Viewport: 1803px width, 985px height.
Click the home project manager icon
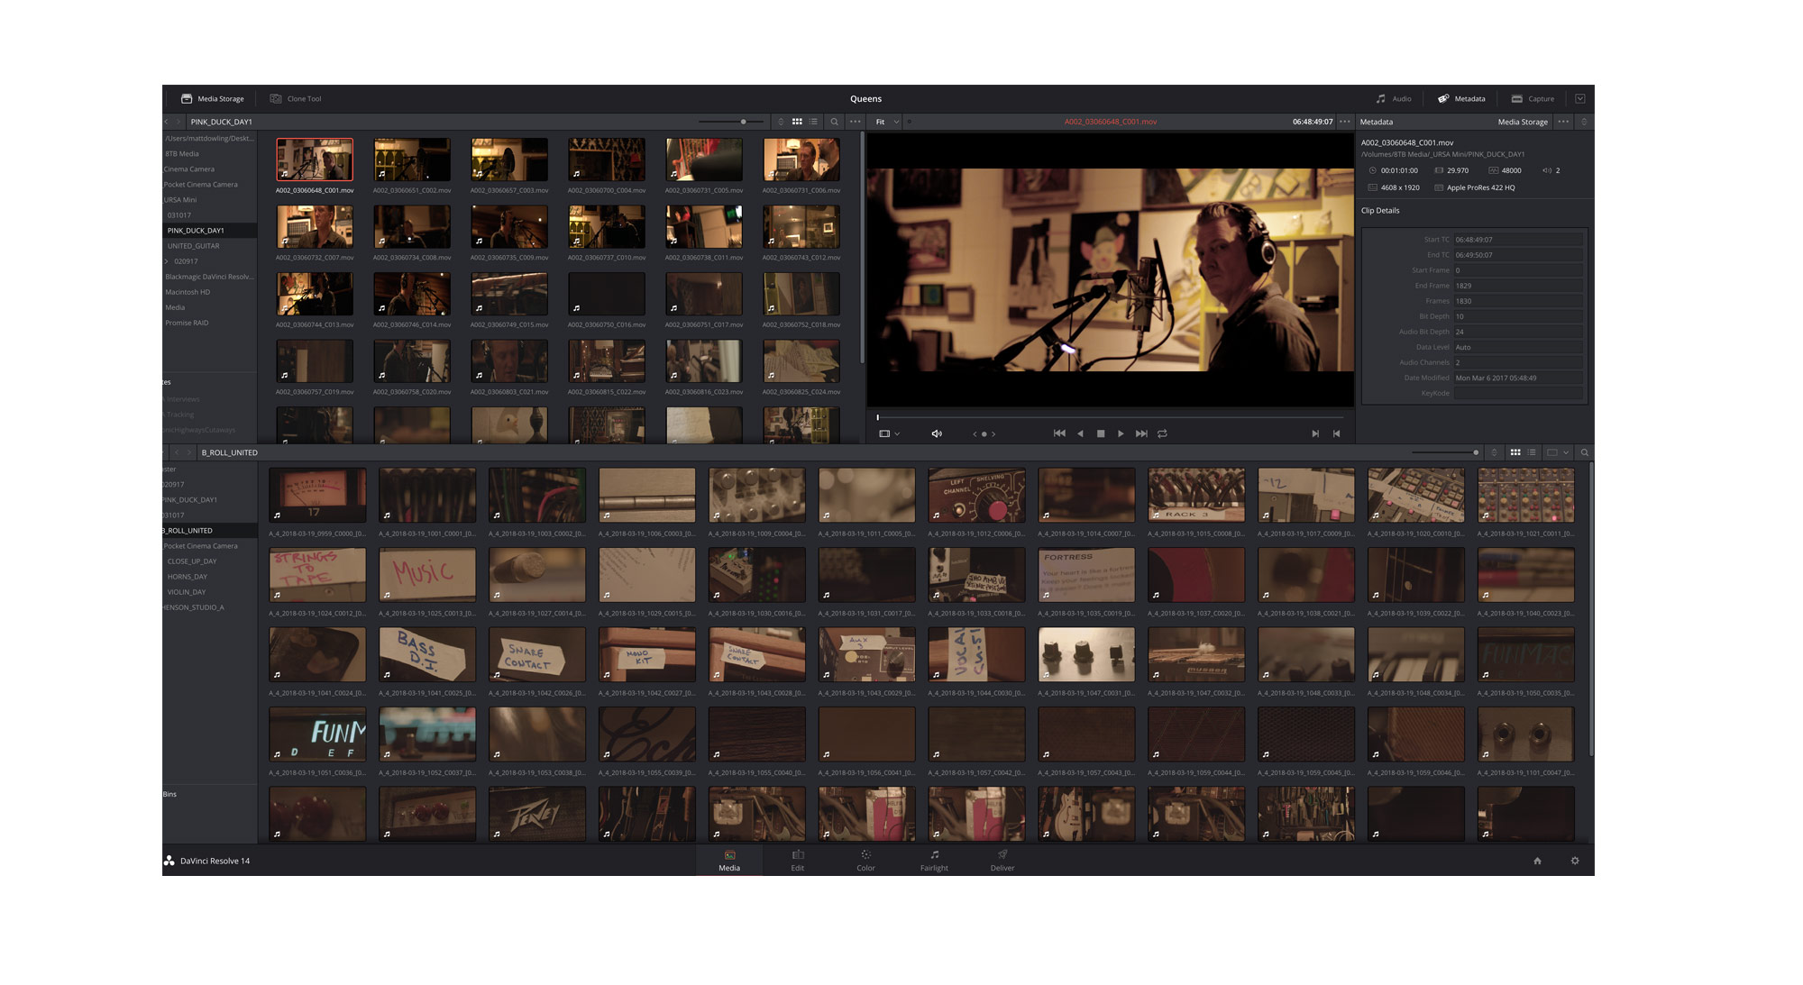tap(1537, 861)
